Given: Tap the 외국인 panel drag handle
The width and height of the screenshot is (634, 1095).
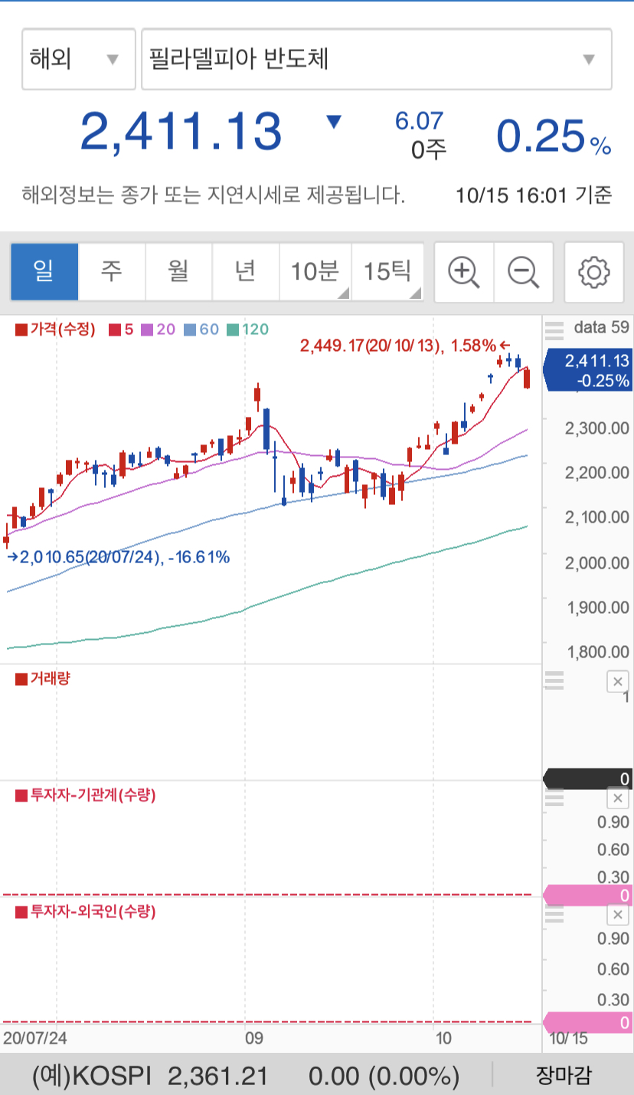Looking at the screenshot, I should (x=554, y=913).
